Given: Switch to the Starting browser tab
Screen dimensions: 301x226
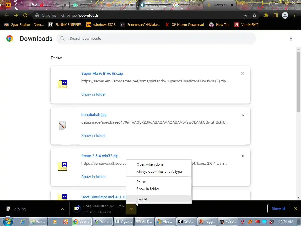Looking at the screenshot, I should pyautogui.click(x=153, y=5).
